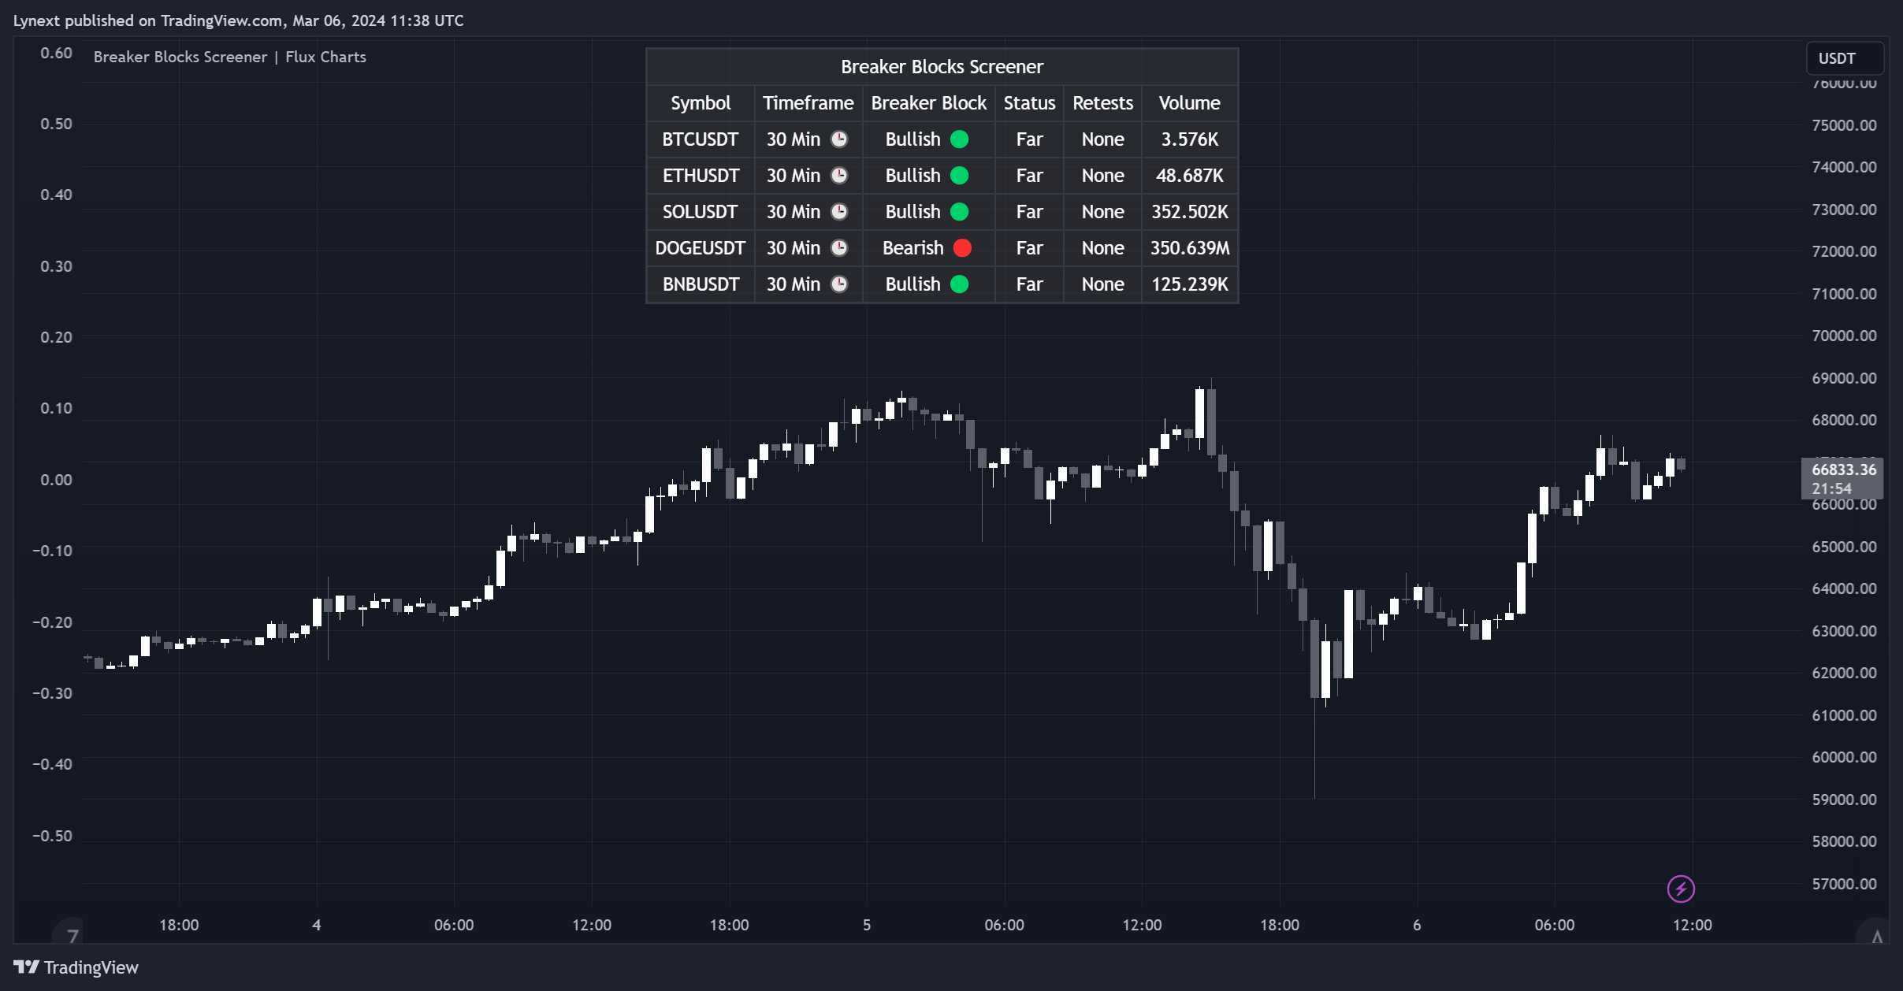
Task: Select the BTCUSDT symbol cell
Action: (700, 139)
